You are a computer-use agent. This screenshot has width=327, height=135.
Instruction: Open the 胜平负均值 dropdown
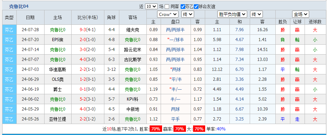(x=232, y=14)
